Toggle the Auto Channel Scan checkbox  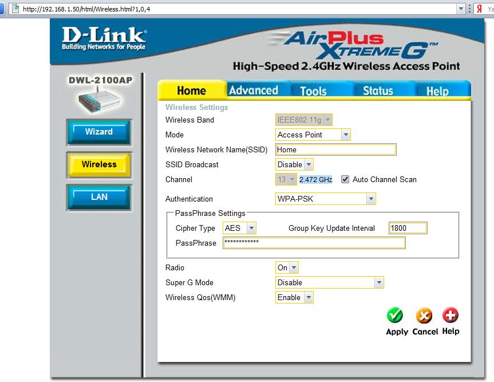[345, 179]
